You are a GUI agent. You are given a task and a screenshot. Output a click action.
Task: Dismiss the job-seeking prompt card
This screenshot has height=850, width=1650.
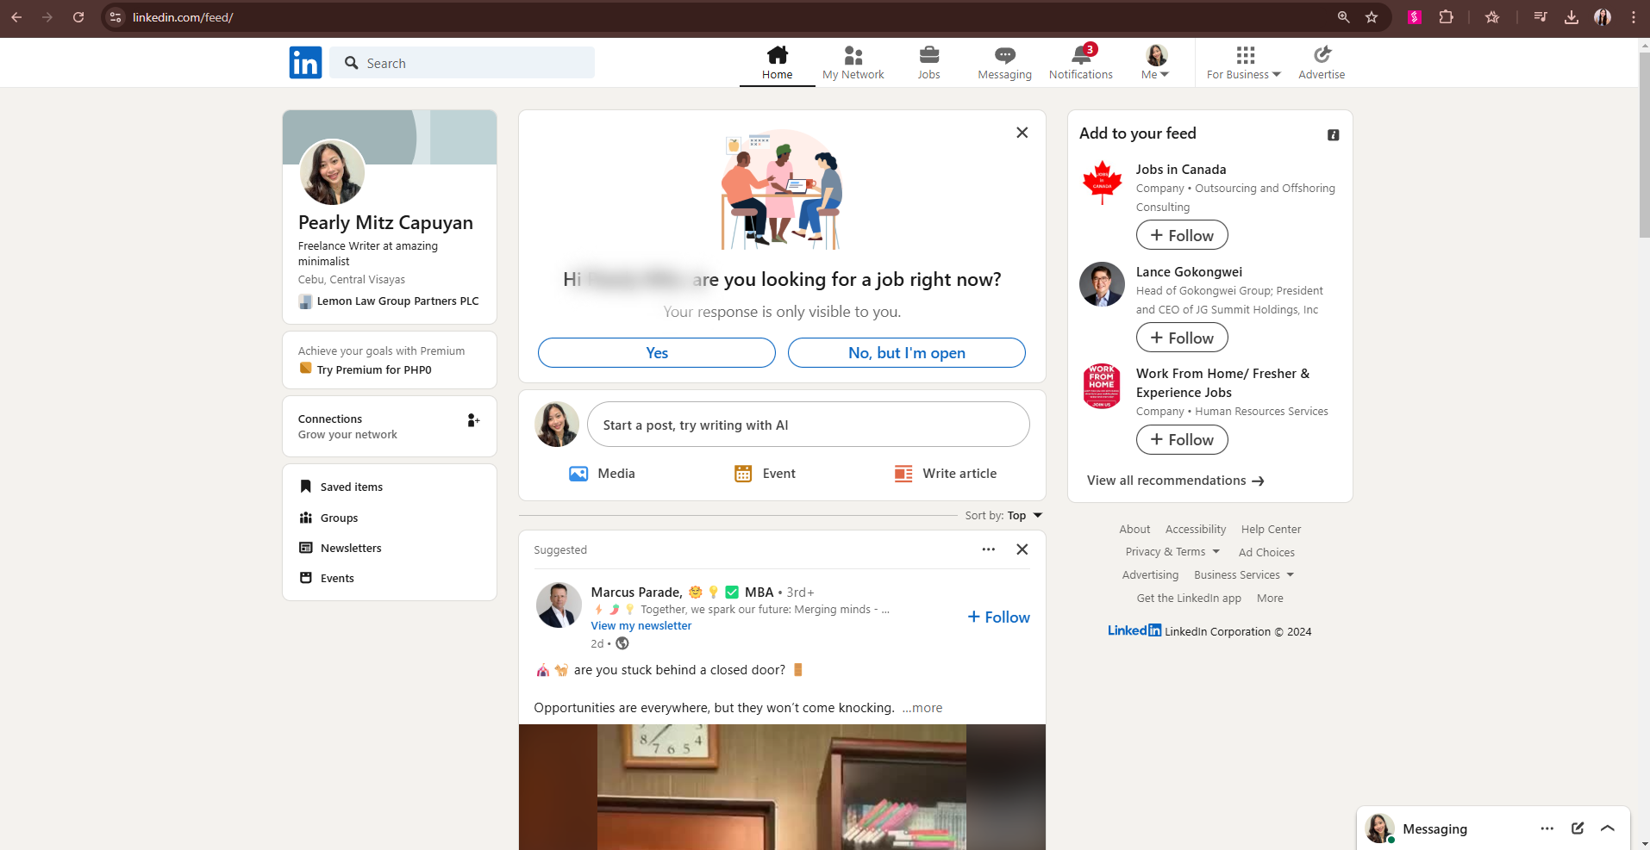[1022, 133]
